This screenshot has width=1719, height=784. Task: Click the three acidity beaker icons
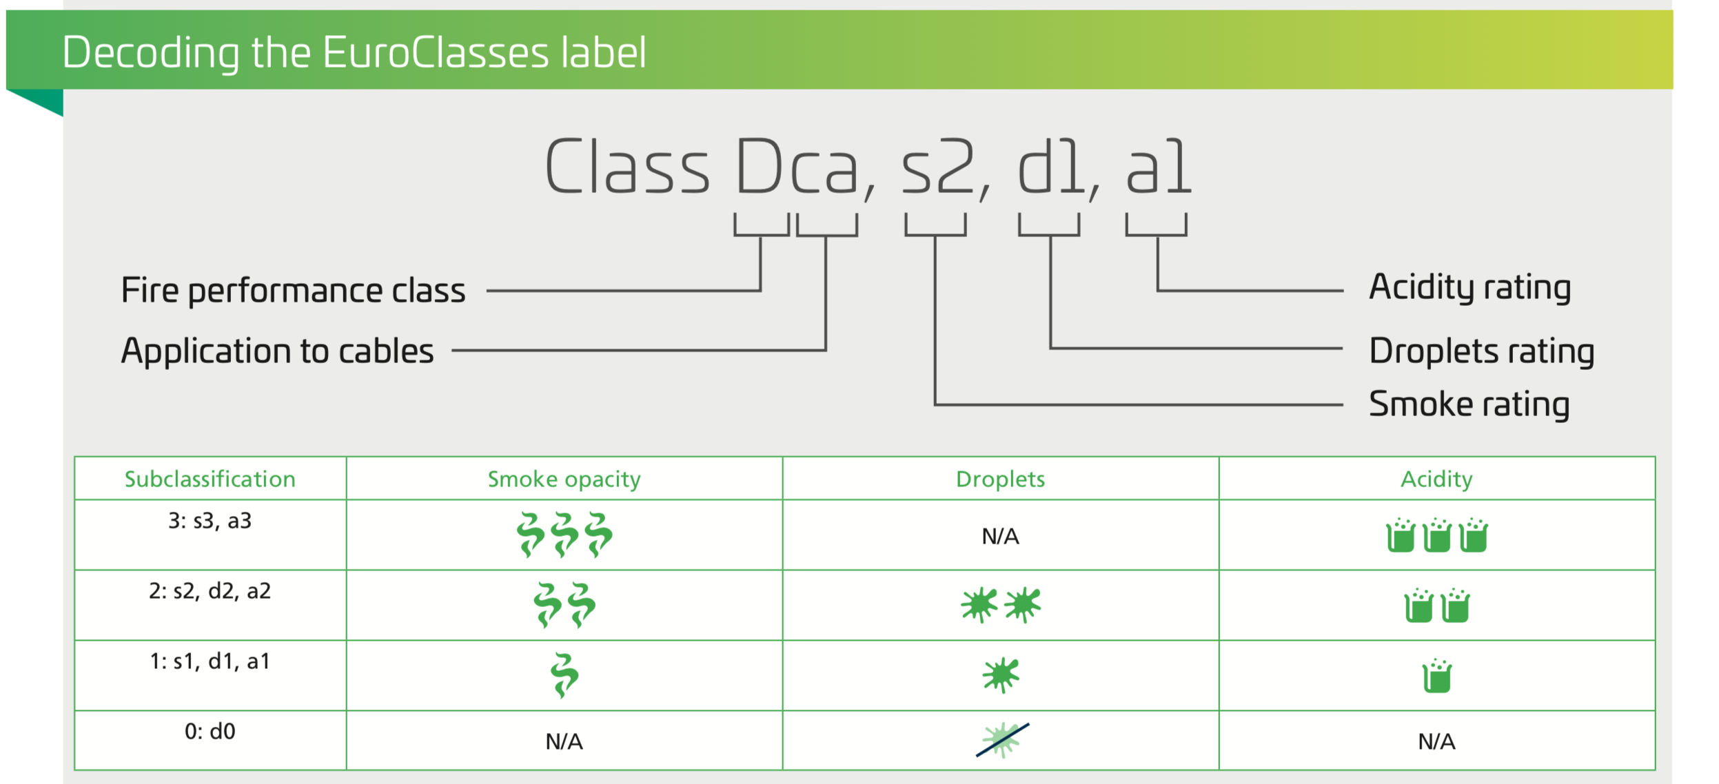[1436, 535]
